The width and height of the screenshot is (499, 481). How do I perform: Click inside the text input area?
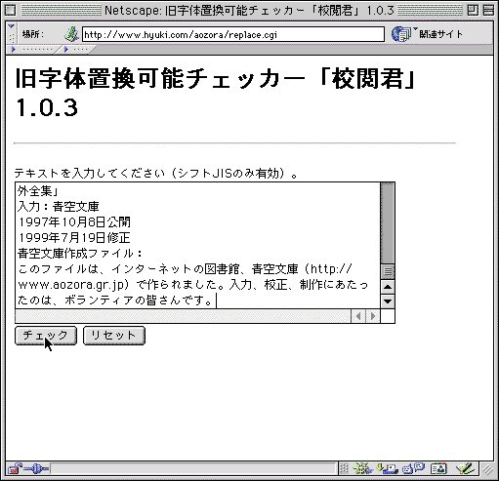pos(197,246)
